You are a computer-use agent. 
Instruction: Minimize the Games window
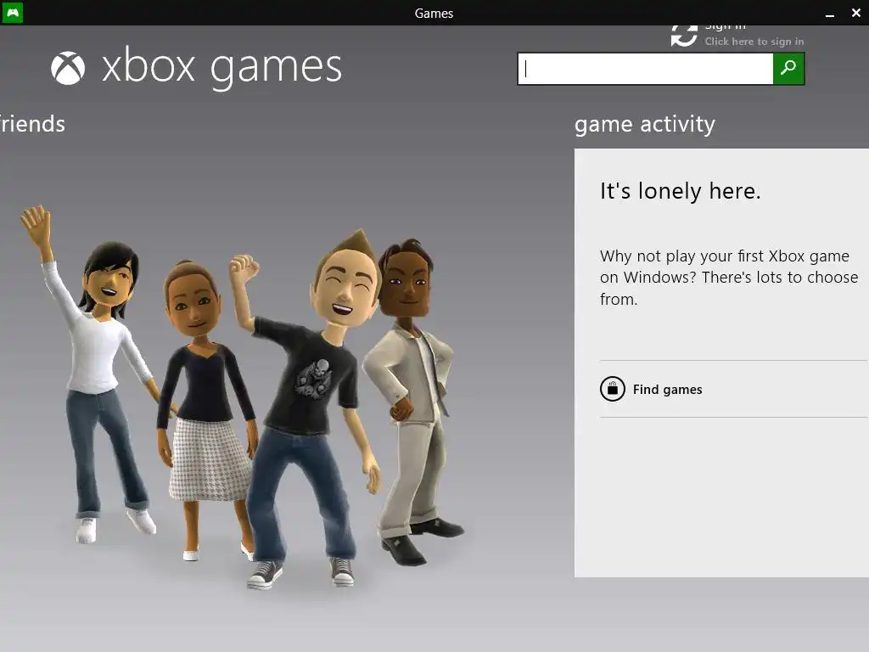click(830, 14)
